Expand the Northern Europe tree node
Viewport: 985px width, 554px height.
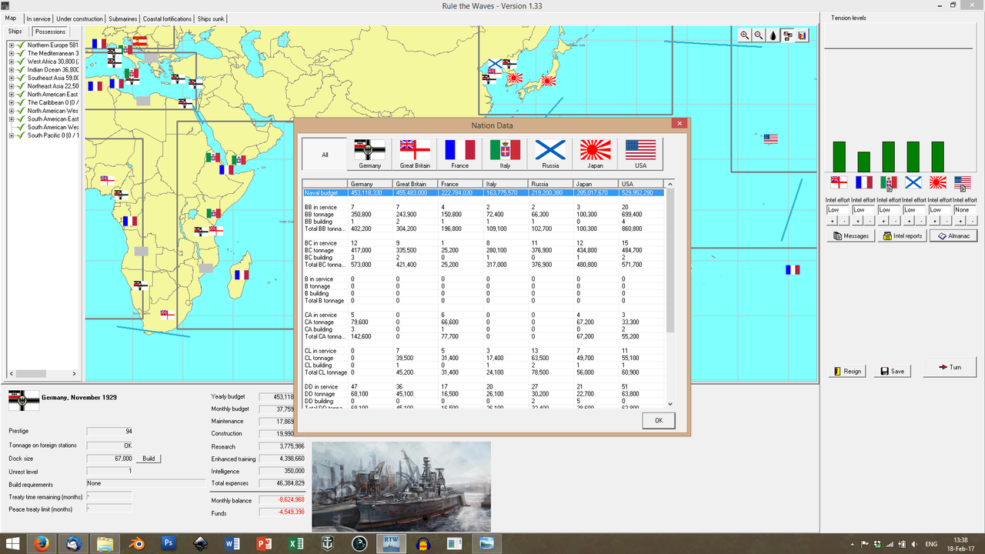(x=10, y=45)
